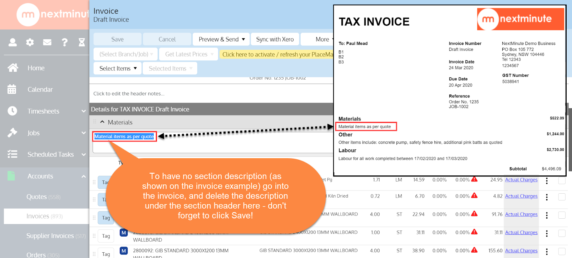Go to Home in the sidebar
This screenshot has height=258, width=572.
click(x=36, y=68)
